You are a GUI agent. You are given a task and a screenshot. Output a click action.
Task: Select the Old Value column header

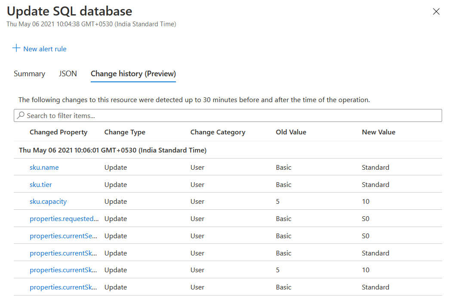pyautogui.click(x=291, y=132)
